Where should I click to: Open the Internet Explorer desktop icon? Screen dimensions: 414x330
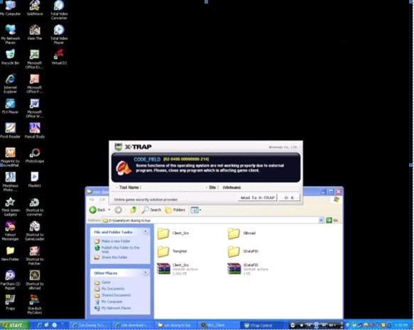tap(11, 84)
